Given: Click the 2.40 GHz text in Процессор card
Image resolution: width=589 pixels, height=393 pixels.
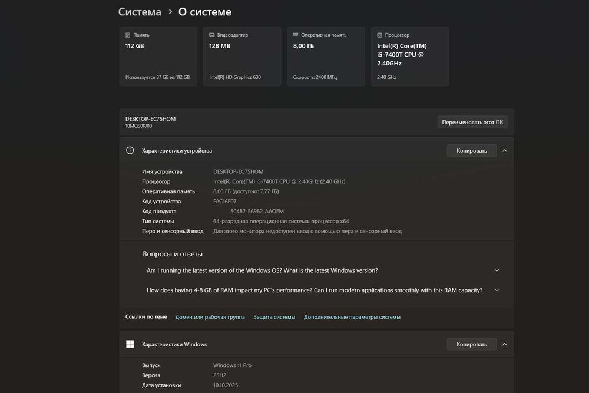Looking at the screenshot, I should pyautogui.click(x=386, y=77).
